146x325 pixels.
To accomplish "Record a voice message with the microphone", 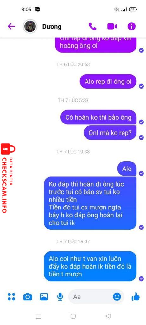I will pos(60,297).
